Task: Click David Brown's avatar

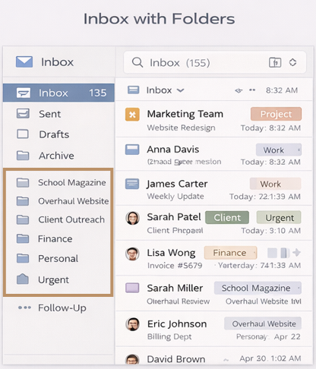Action: (x=133, y=359)
